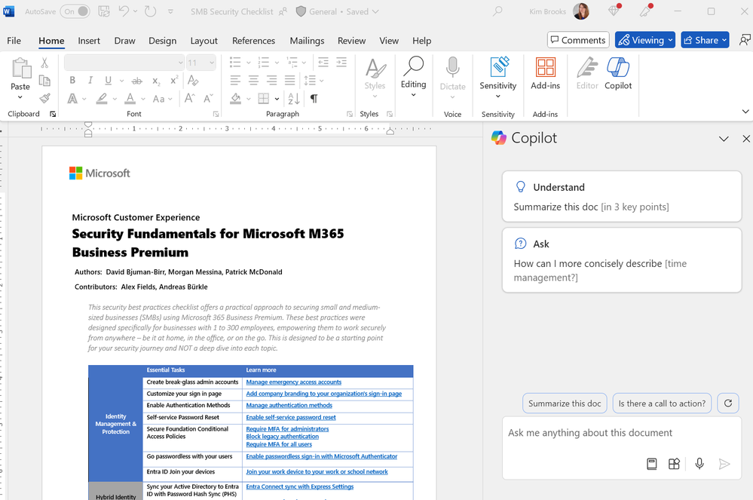753x500 pixels.
Task: Click the Change Case Aa button
Action: pos(159,99)
